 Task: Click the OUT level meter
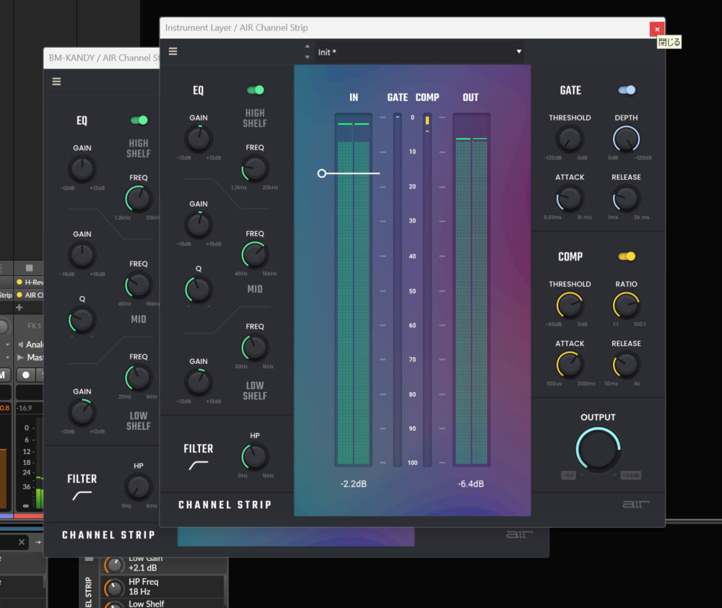(471, 290)
